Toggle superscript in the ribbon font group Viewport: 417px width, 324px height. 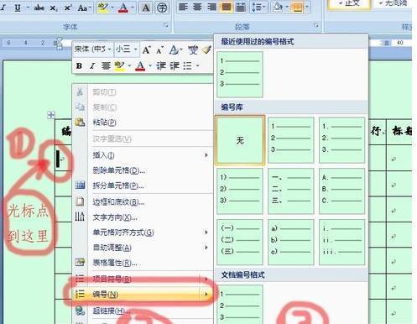pyautogui.click(x=67, y=8)
